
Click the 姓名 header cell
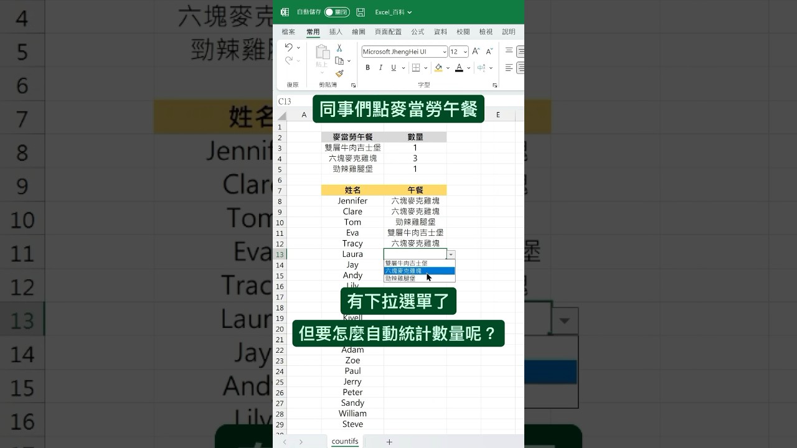[352, 190]
